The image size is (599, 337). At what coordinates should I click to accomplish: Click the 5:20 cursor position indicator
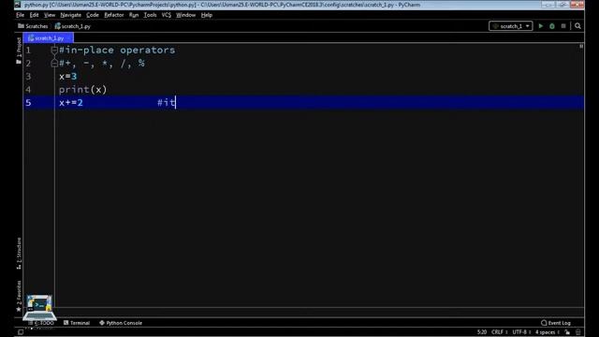click(x=482, y=332)
